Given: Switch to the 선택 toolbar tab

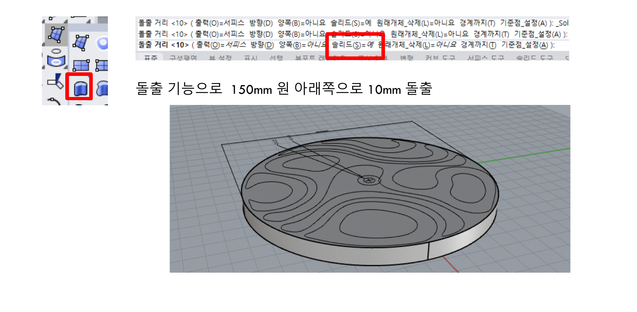Looking at the screenshot, I should pyautogui.click(x=276, y=58).
